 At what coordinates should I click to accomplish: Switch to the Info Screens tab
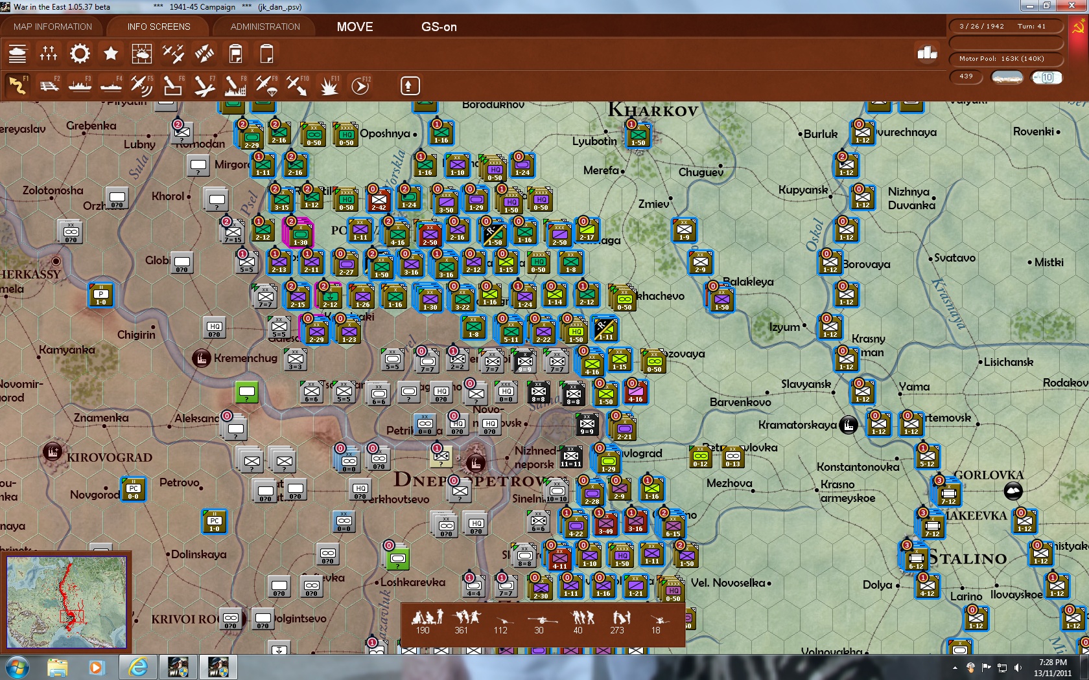click(x=159, y=27)
